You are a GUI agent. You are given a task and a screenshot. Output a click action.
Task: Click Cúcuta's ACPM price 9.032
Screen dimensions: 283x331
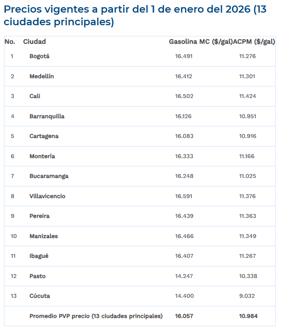point(247,296)
